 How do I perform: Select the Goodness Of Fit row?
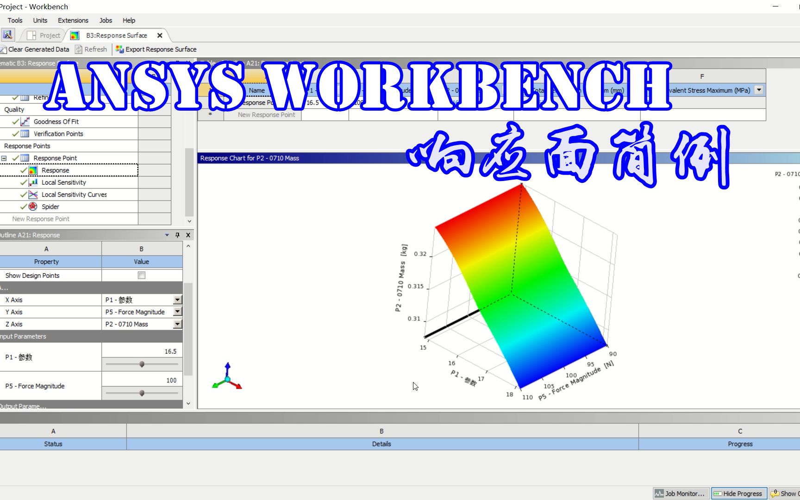pyautogui.click(x=69, y=122)
